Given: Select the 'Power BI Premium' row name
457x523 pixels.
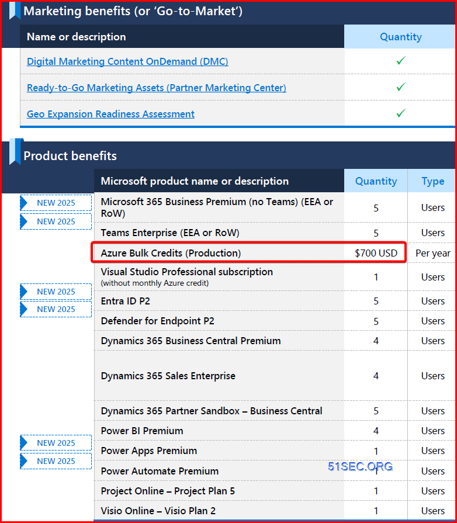Looking at the screenshot, I should (x=142, y=431).
